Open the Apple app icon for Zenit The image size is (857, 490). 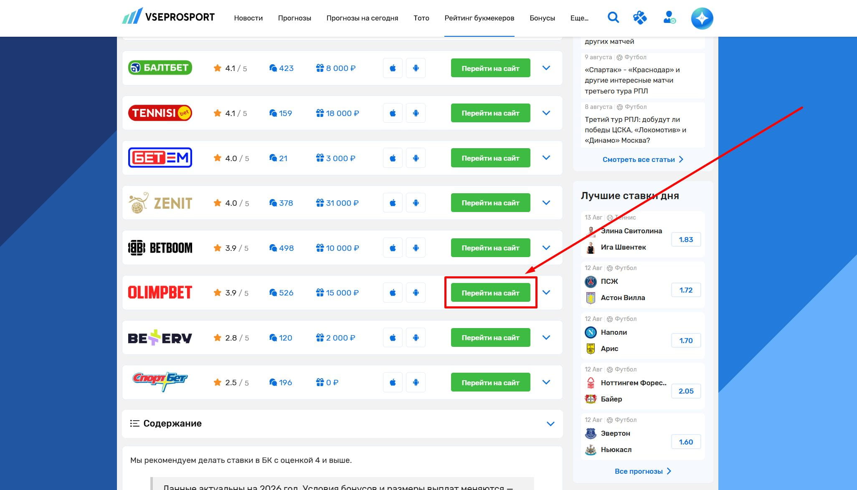coord(393,203)
